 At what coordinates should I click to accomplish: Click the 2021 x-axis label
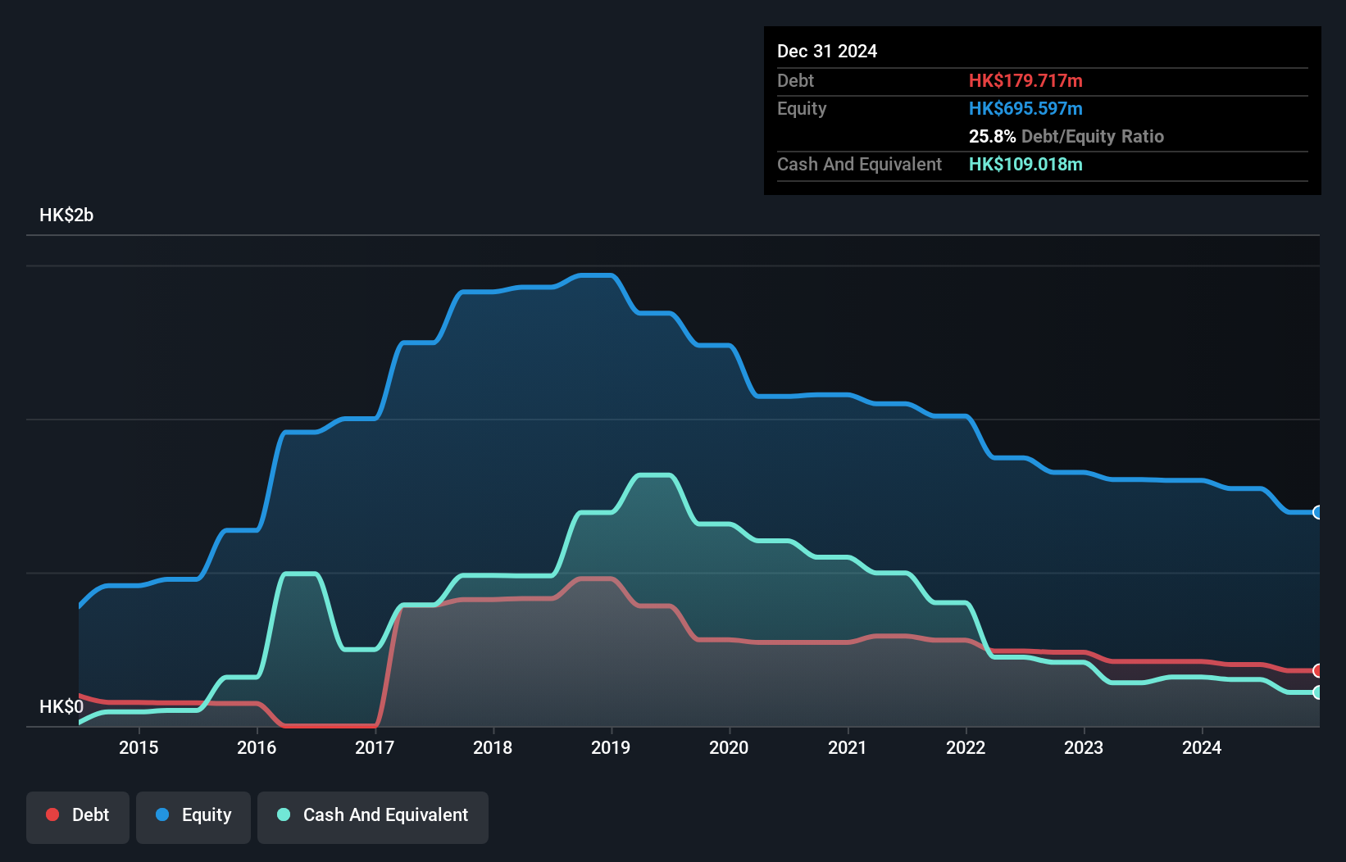(x=848, y=747)
